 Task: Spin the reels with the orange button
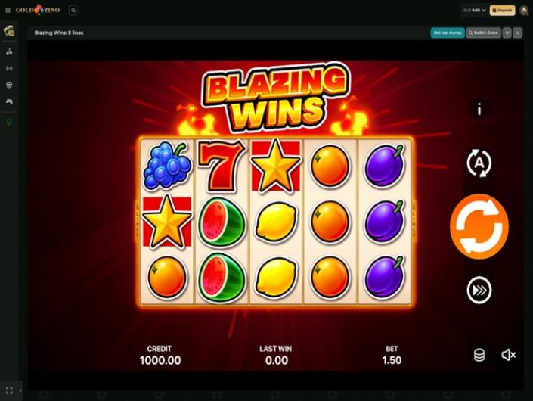[479, 226]
